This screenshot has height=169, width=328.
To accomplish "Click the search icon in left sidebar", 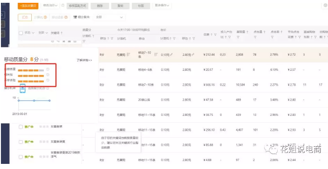I will pos(2,15).
